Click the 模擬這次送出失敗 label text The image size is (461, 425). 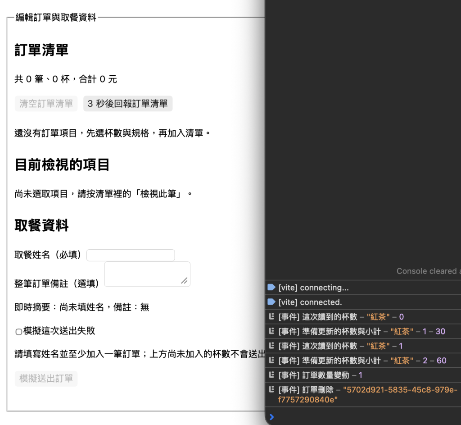click(x=59, y=331)
